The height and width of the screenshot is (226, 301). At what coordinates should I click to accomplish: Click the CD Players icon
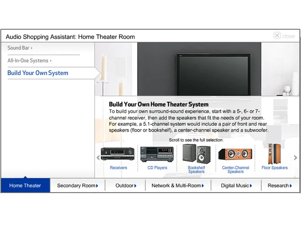coord(157,168)
